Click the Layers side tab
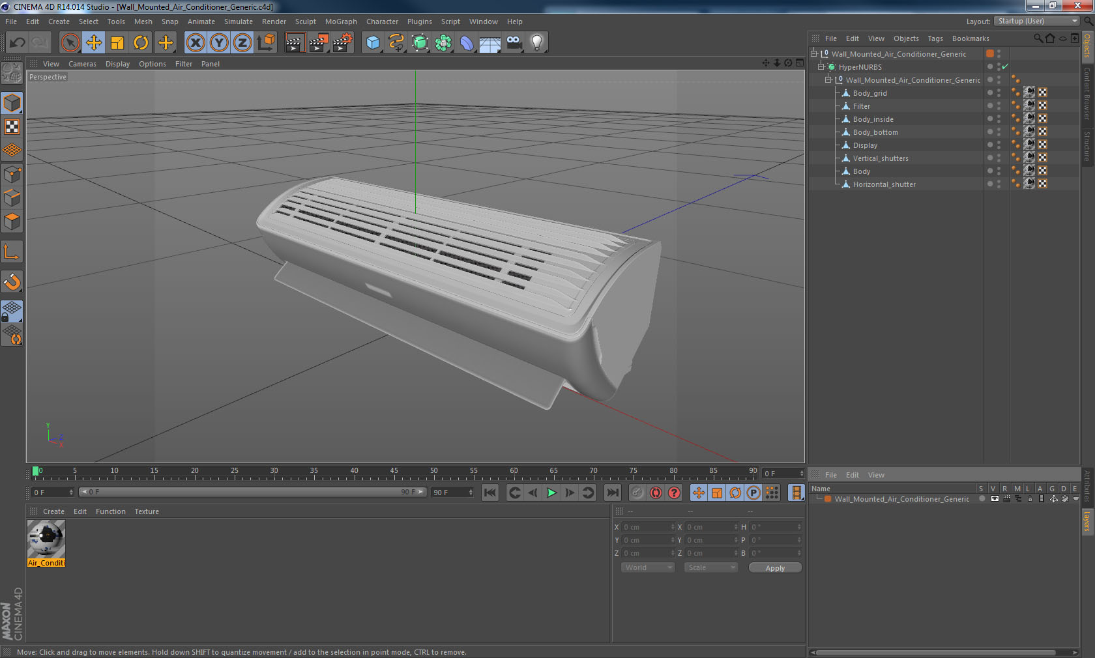The image size is (1095, 658). point(1087,521)
